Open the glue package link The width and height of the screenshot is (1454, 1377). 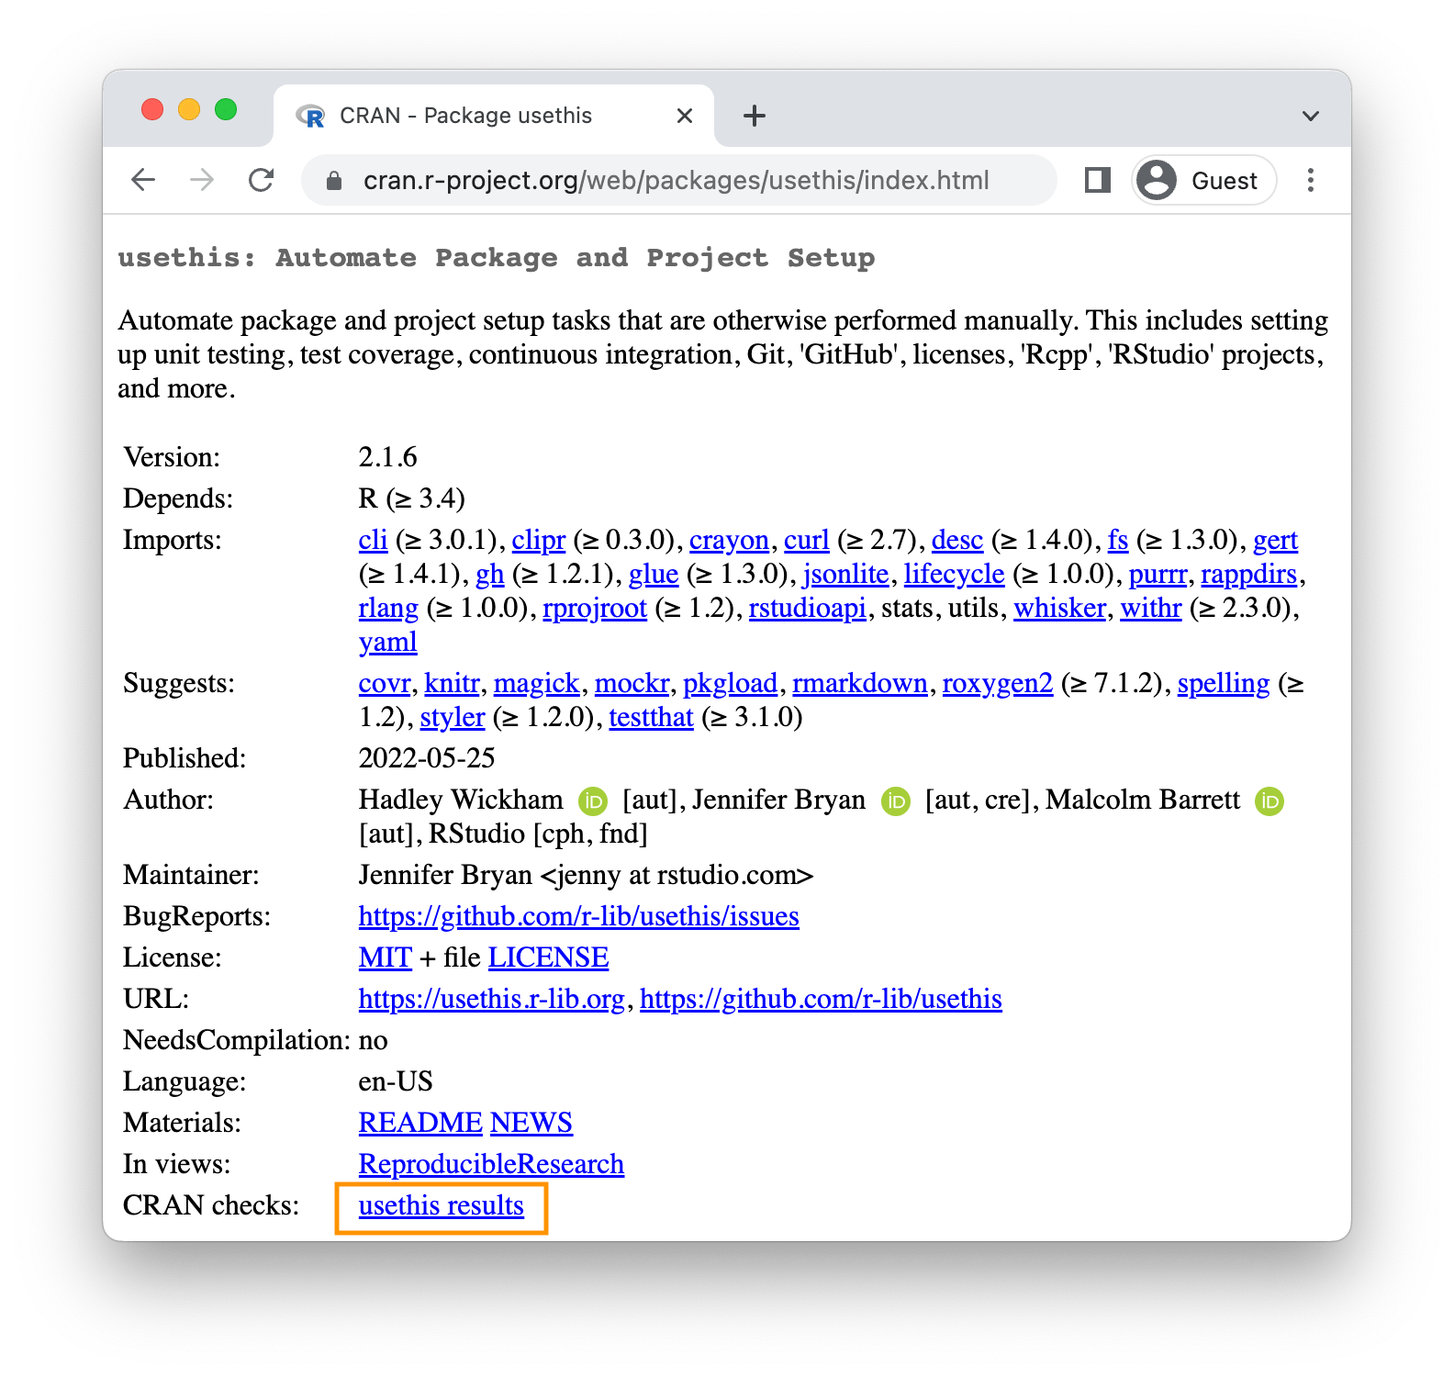coord(654,574)
